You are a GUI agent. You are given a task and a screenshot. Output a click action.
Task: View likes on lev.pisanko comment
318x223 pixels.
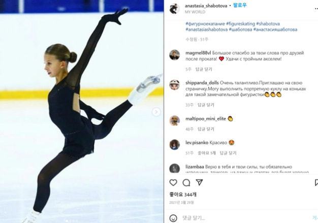click(x=207, y=153)
